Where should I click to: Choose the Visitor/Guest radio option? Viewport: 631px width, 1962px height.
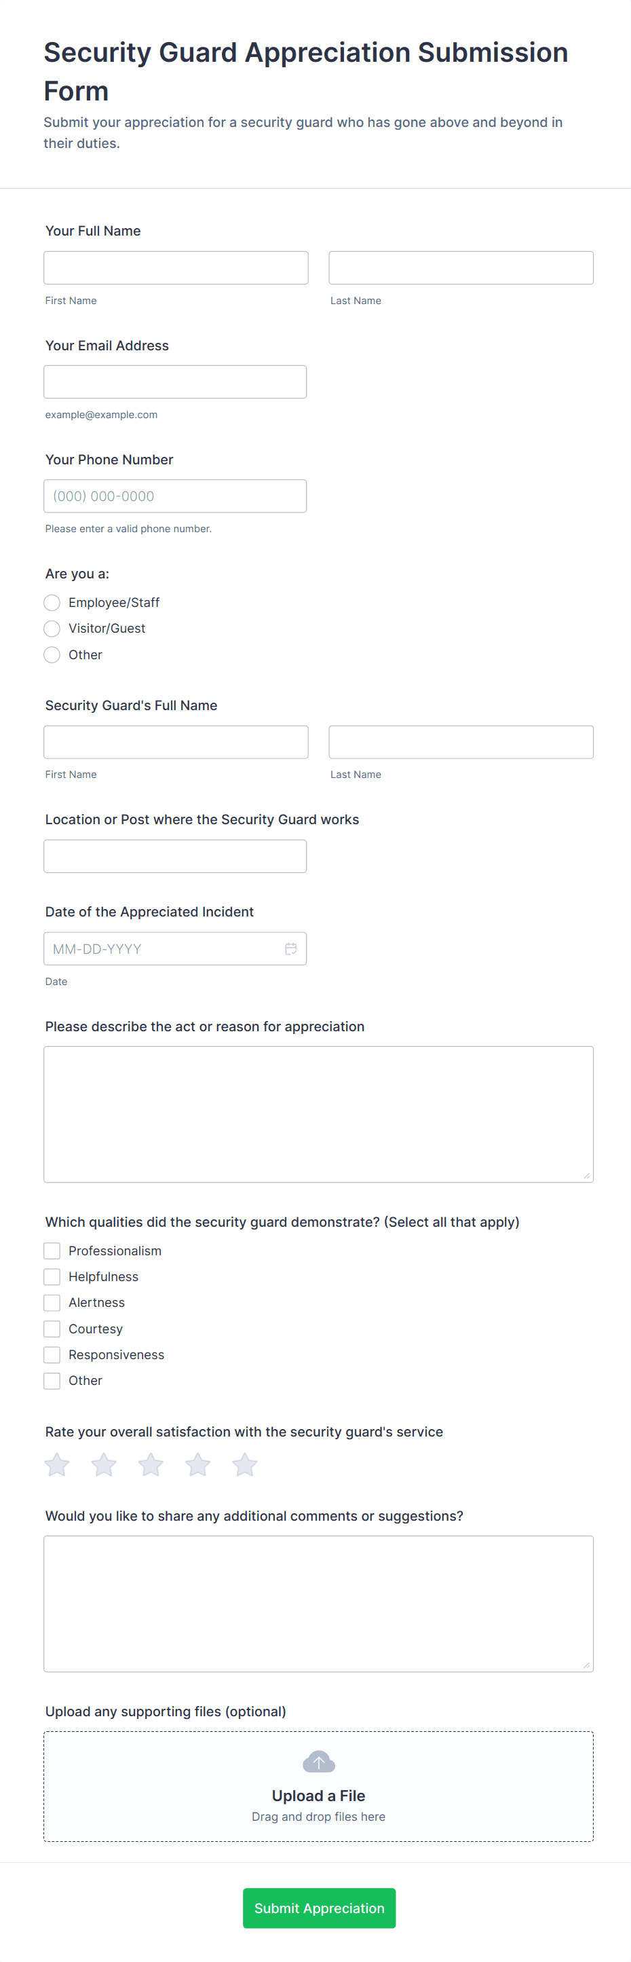tap(52, 629)
